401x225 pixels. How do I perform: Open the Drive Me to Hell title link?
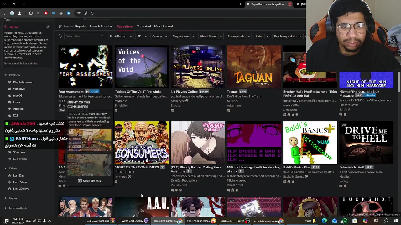(x=352, y=167)
